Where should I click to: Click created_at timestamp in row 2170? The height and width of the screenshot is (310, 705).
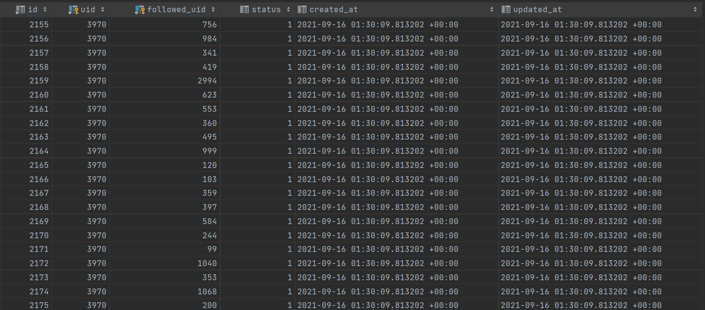coord(378,236)
